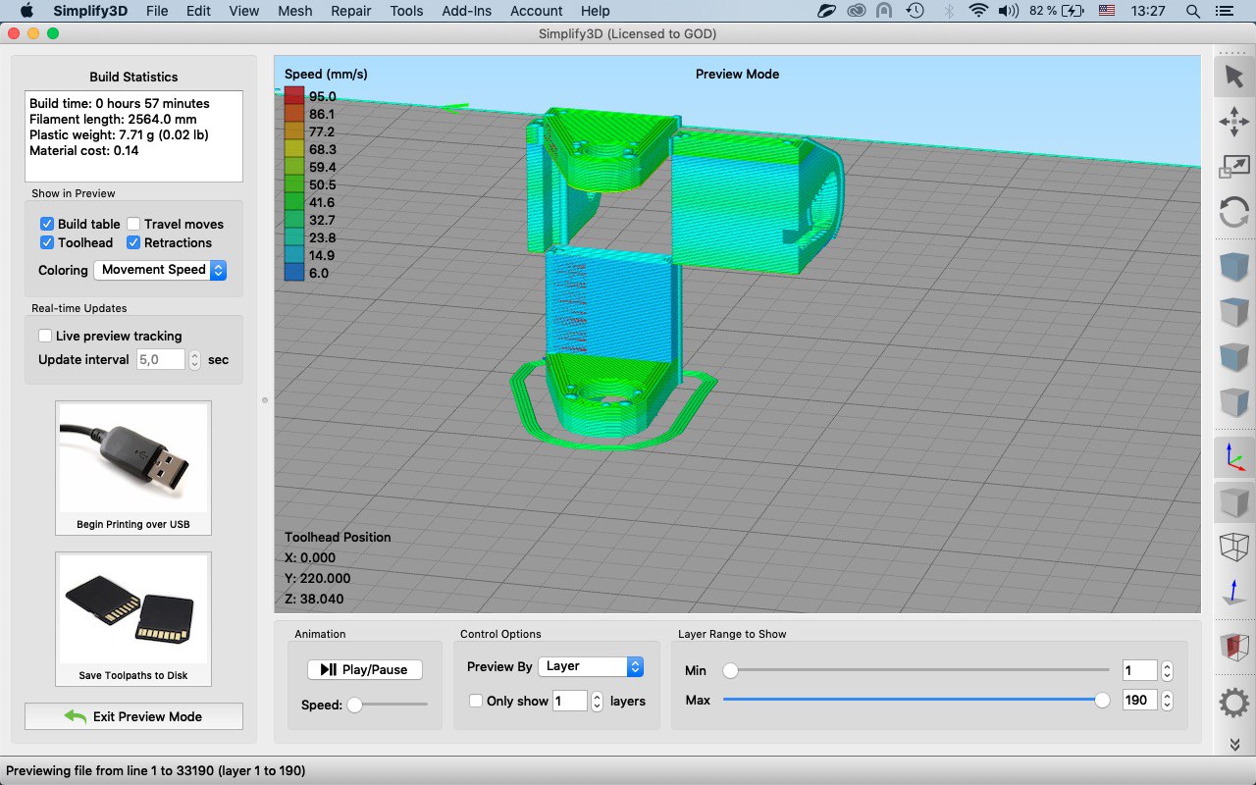Open the Simplify3D application menu
The width and height of the screenshot is (1256, 785).
(x=91, y=11)
